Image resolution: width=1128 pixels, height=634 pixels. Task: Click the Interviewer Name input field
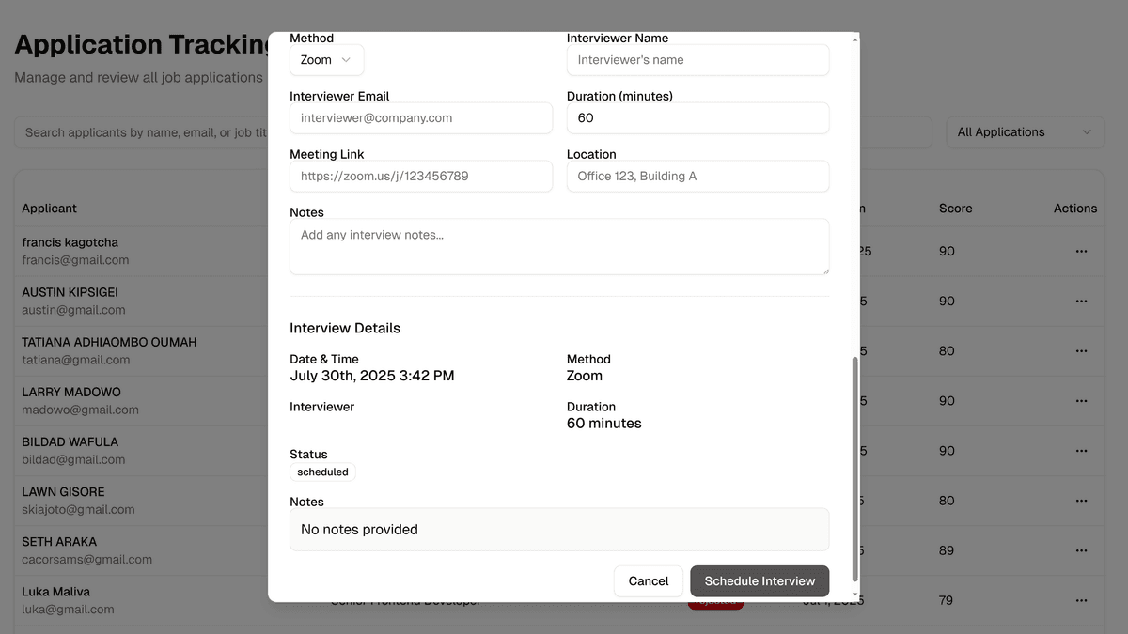pyautogui.click(x=697, y=60)
